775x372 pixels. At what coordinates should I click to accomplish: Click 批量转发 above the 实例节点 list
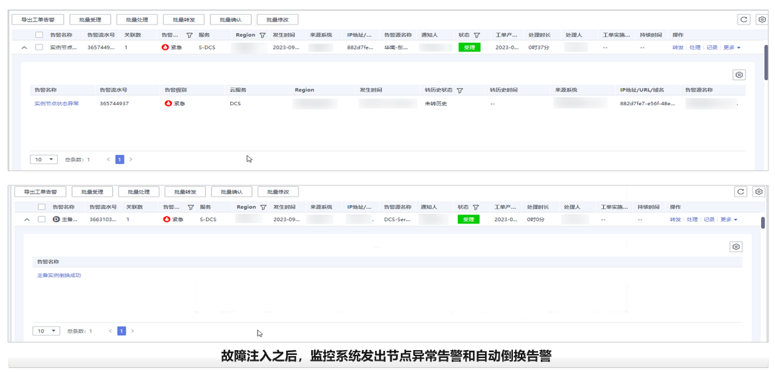(x=183, y=20)
